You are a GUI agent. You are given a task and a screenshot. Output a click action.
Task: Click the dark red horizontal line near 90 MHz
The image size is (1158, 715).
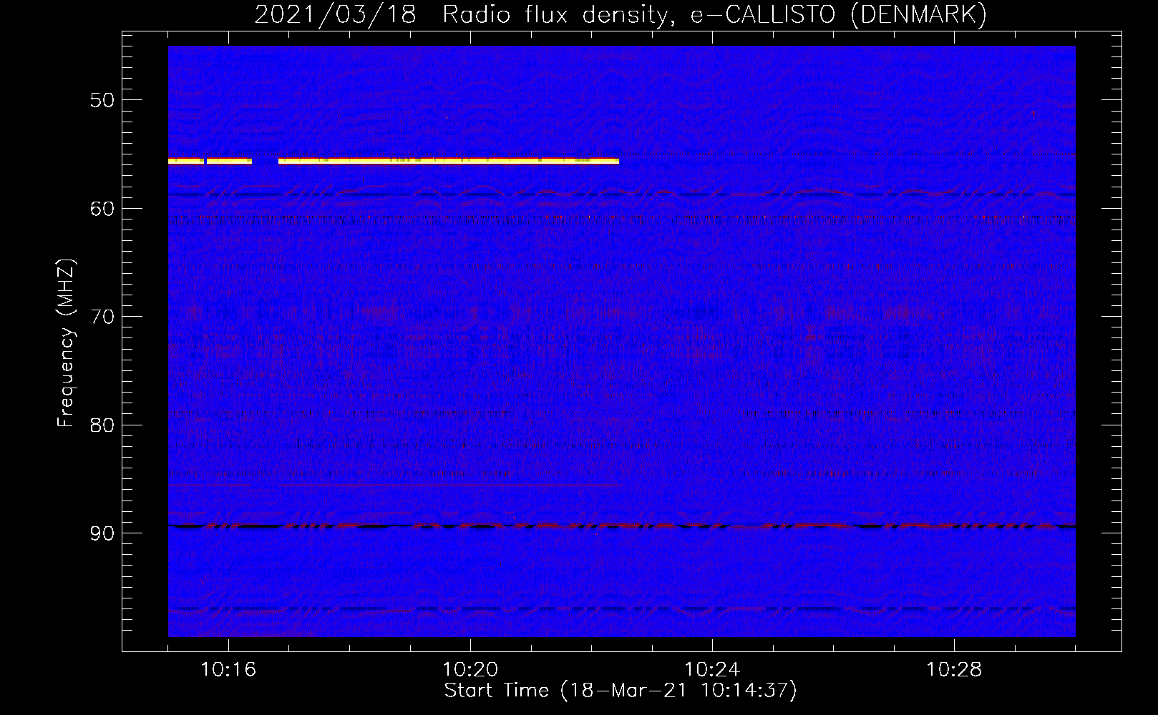point(622,526)
